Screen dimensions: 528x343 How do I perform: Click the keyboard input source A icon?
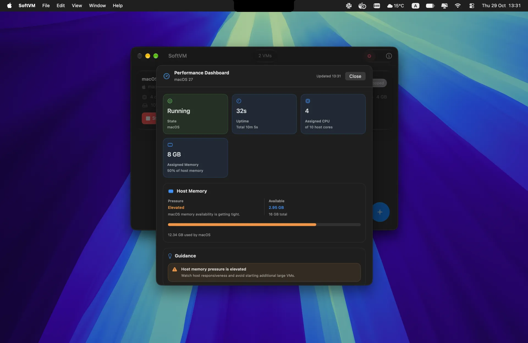tap(415, 6)
